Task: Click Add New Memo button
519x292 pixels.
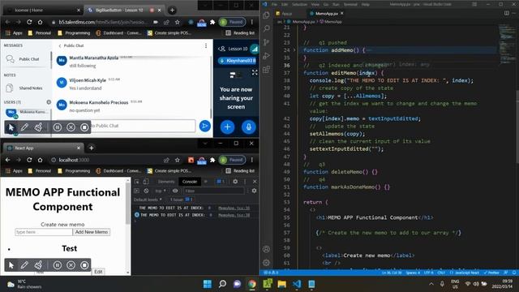Action: (x=92, y=232)
